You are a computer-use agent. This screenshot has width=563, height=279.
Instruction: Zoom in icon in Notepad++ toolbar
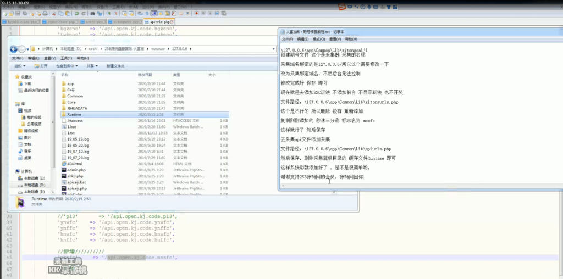[x=108, y=13]
